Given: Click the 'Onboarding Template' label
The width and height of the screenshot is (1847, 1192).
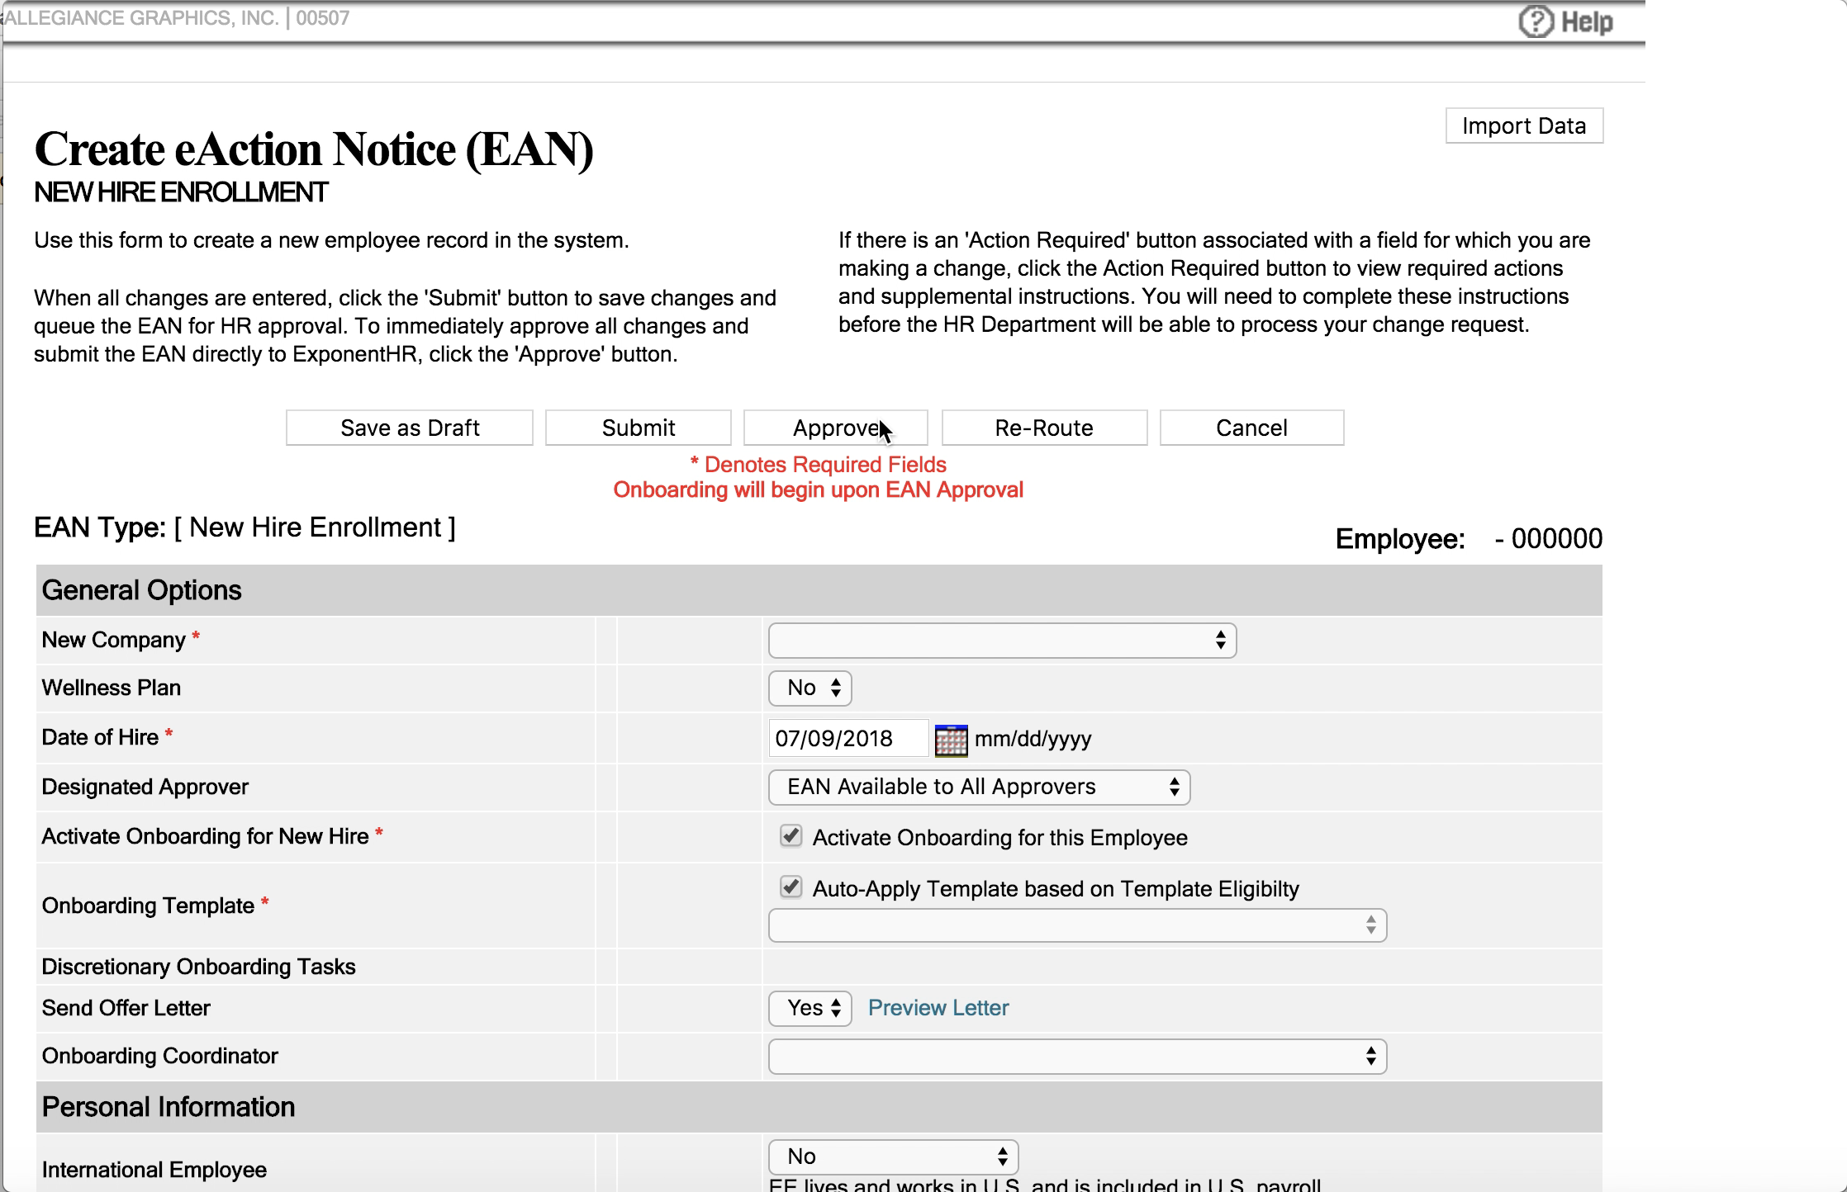Looking at the screenshot, I should click(x=148, y=906).
